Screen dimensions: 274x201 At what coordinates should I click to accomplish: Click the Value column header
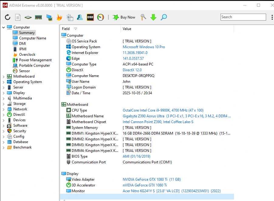pos(177,29)
